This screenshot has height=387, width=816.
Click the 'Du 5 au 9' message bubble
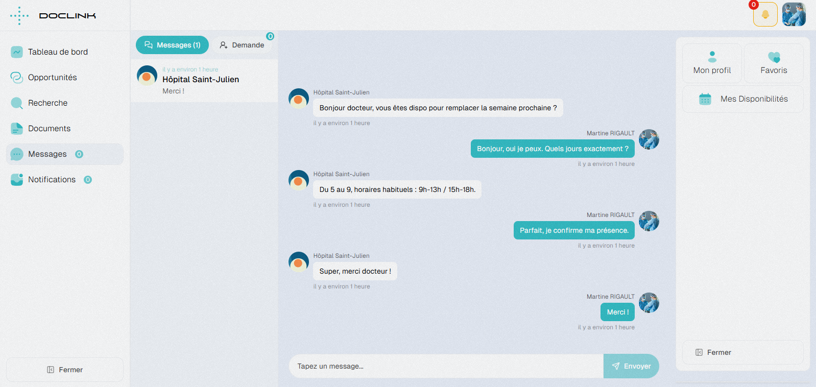click(397, 189)
